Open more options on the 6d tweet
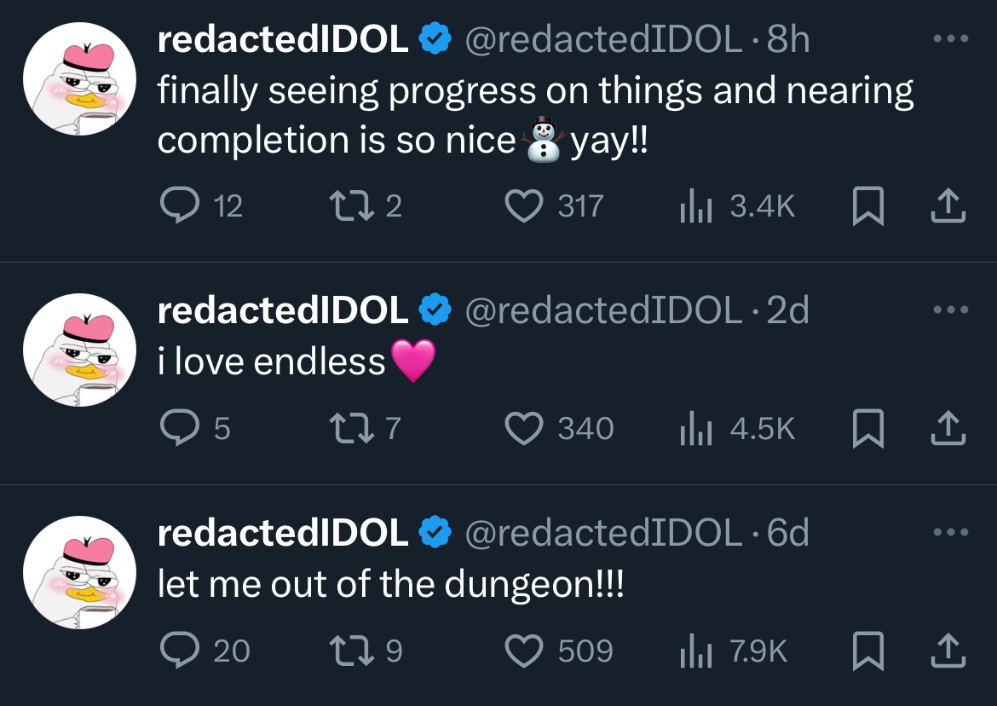Screen dimensions: 997x706 pos(951,532)
